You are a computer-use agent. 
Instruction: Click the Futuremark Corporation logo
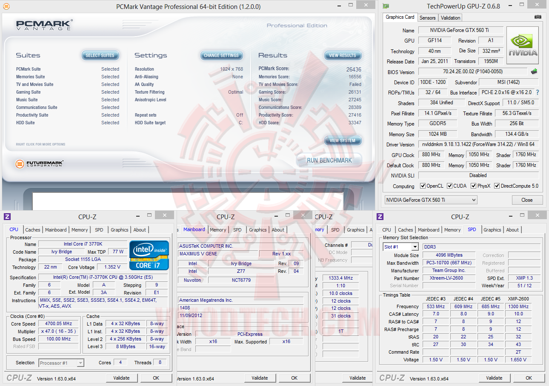click(x=39, y=163)
